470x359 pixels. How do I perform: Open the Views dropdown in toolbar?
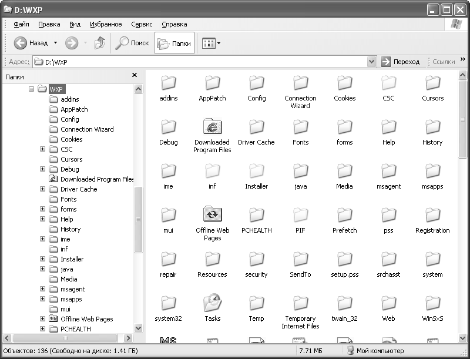point(211,43)
